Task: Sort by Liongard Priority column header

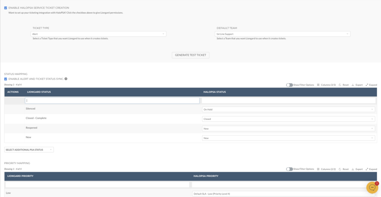Action: pos(20,176)
